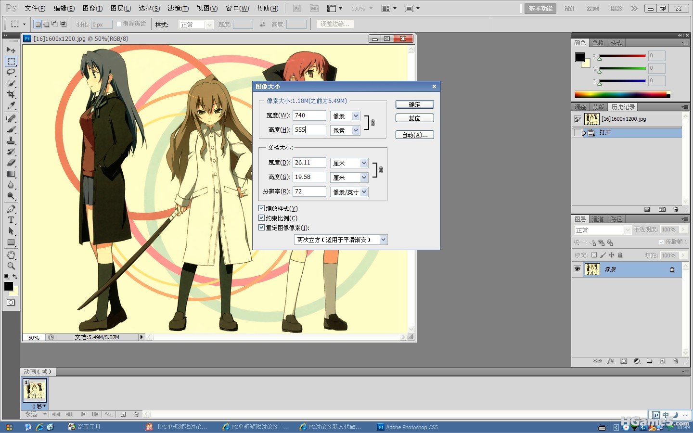Viewport: 693px width, 433px height.
Task: Switch to the 设计 workspace
Action: pyautogui.click(x=570, y=8)
